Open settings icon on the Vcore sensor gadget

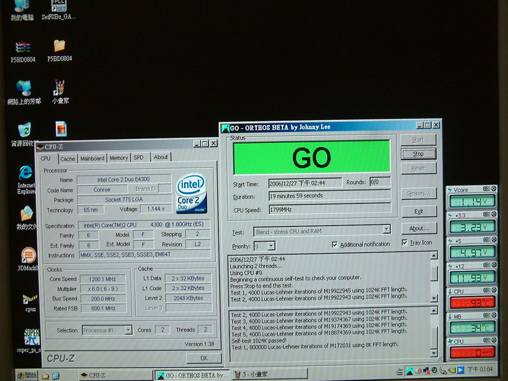486,189
